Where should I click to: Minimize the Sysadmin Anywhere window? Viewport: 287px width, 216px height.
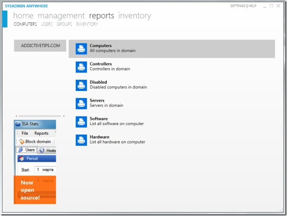265,6
